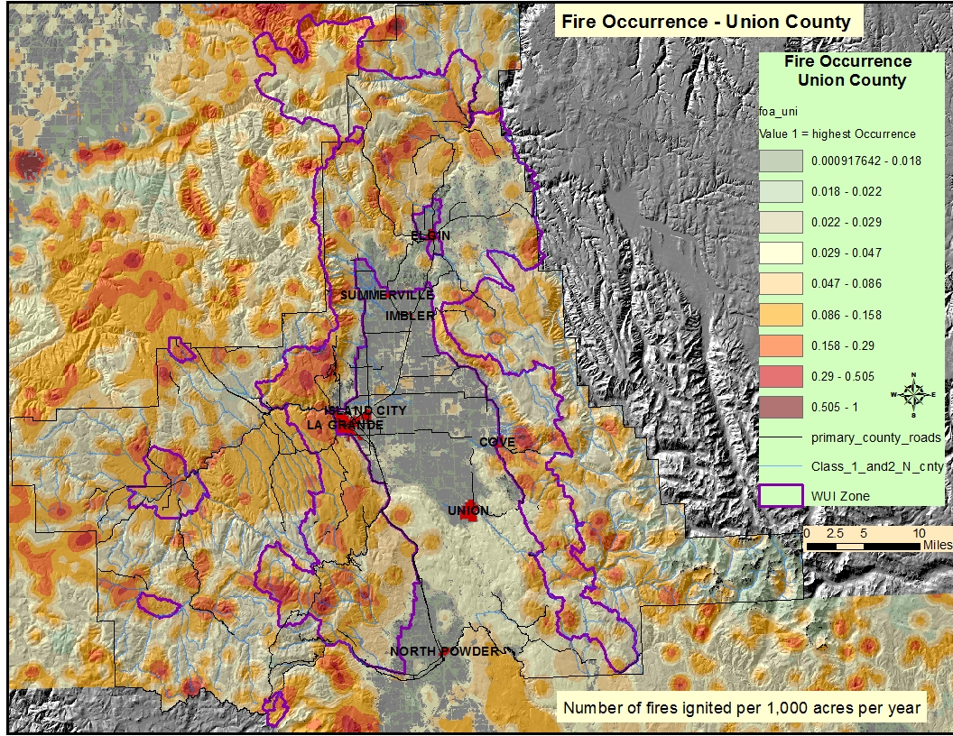The height and width of the screenshot is (736, 953).
Task: Click the 'ISLAND CITY' city label
Action: 365,410
